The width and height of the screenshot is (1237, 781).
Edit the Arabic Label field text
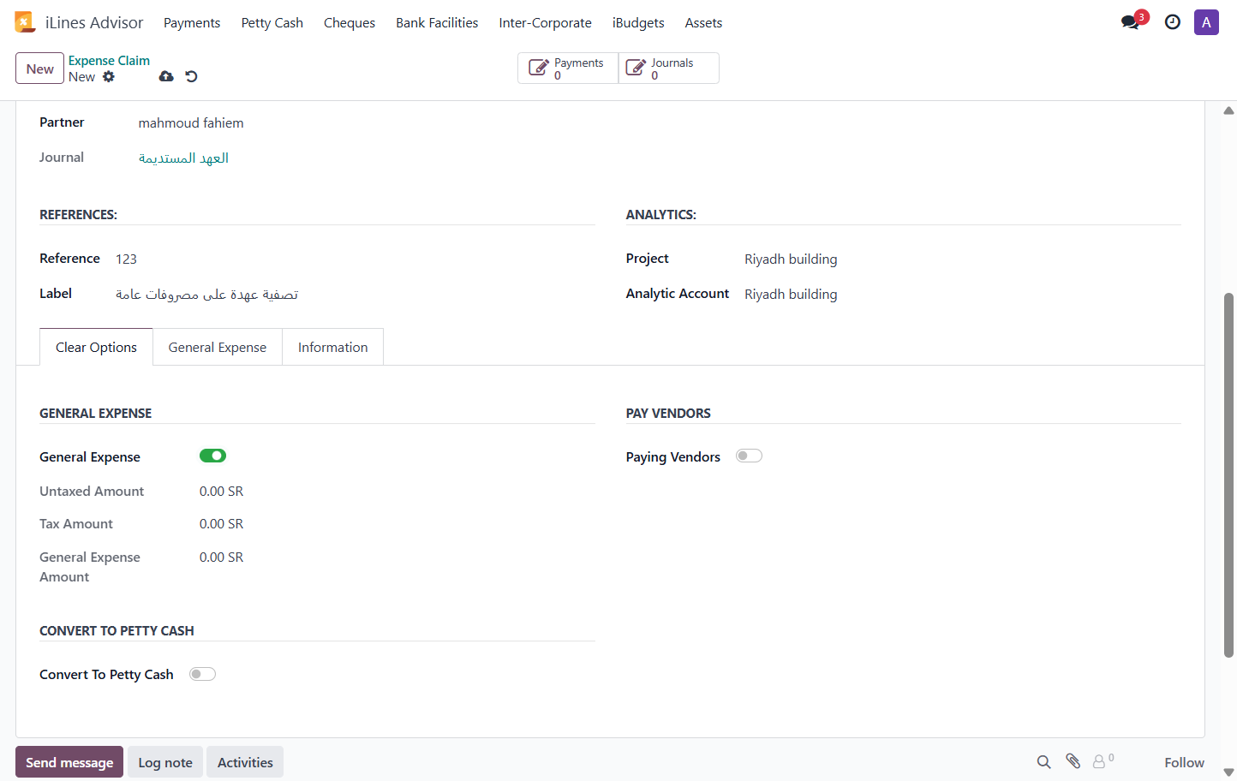207,295
